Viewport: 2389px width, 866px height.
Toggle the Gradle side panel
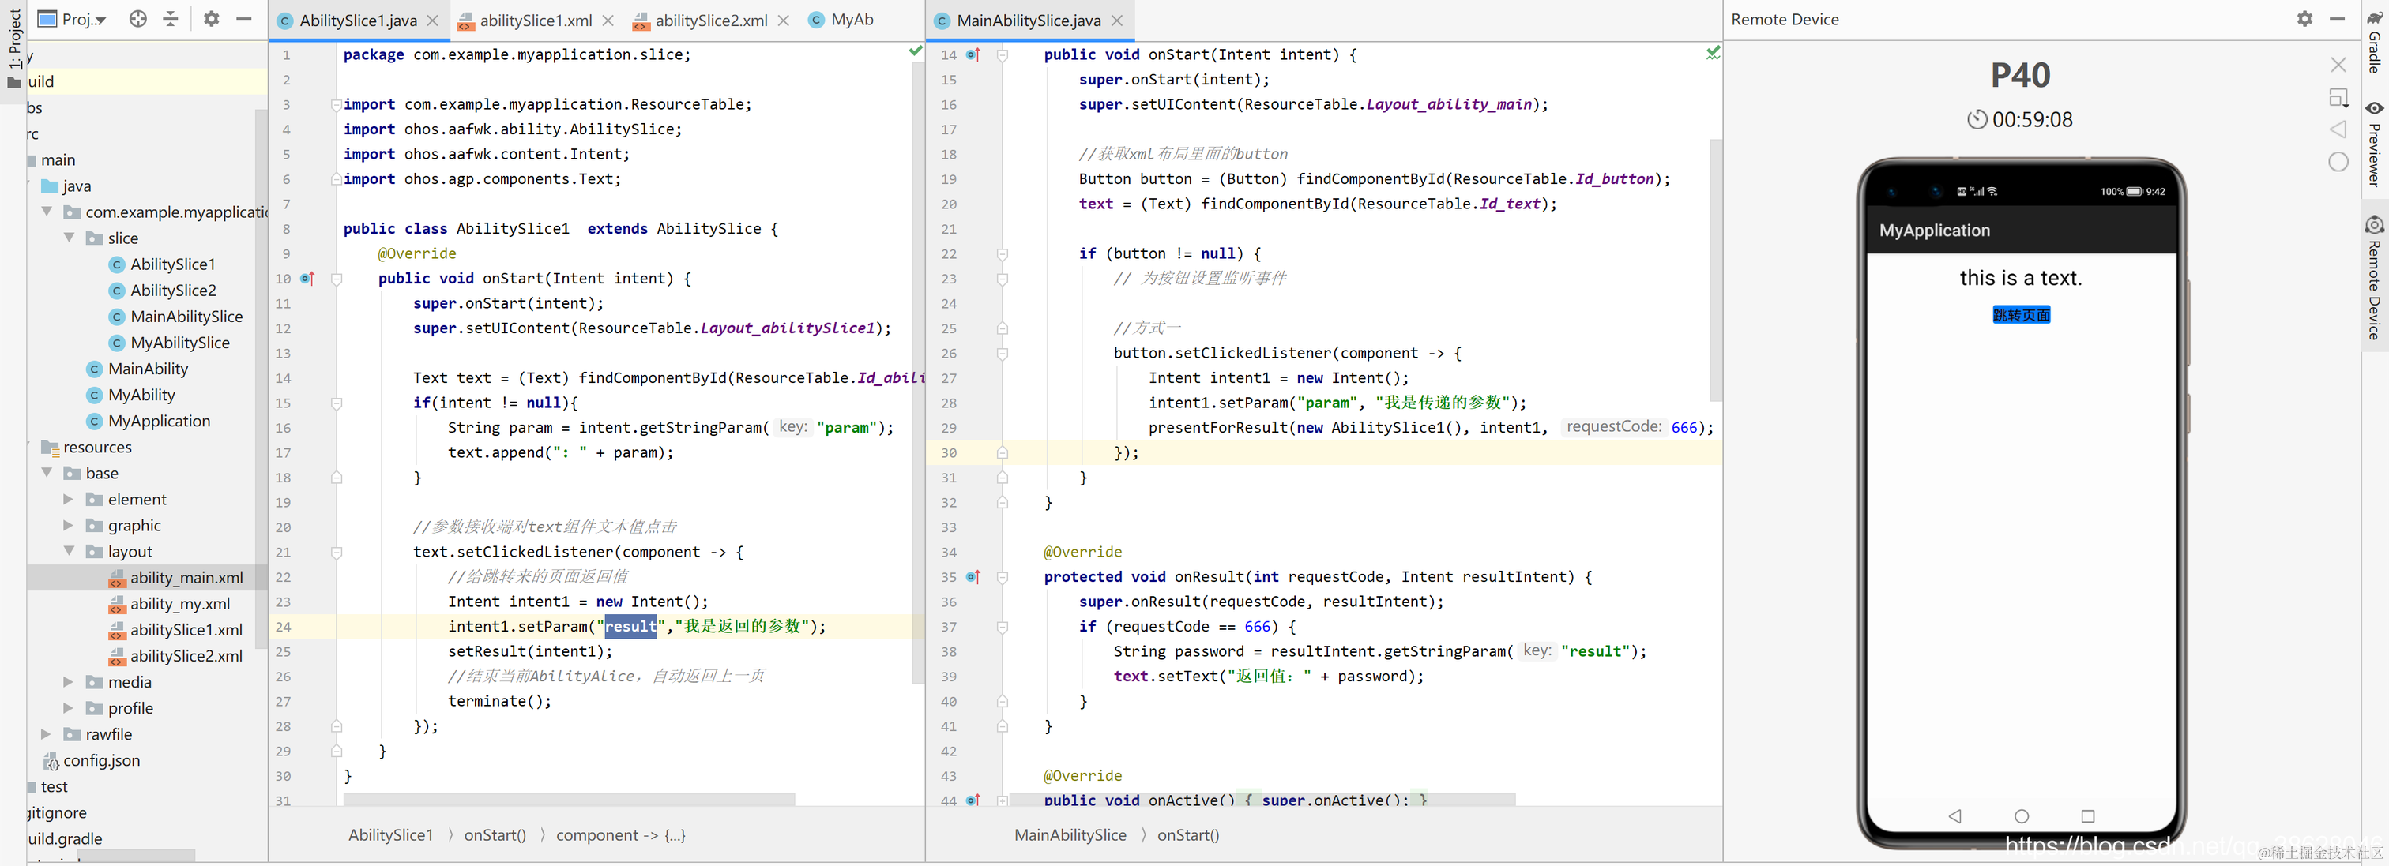click(x=2373, y=42)
